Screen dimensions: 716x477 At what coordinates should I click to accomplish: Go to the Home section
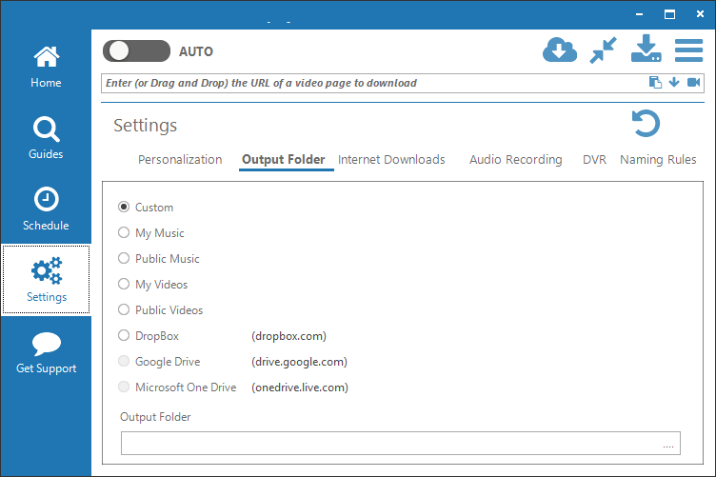(46, 67)
